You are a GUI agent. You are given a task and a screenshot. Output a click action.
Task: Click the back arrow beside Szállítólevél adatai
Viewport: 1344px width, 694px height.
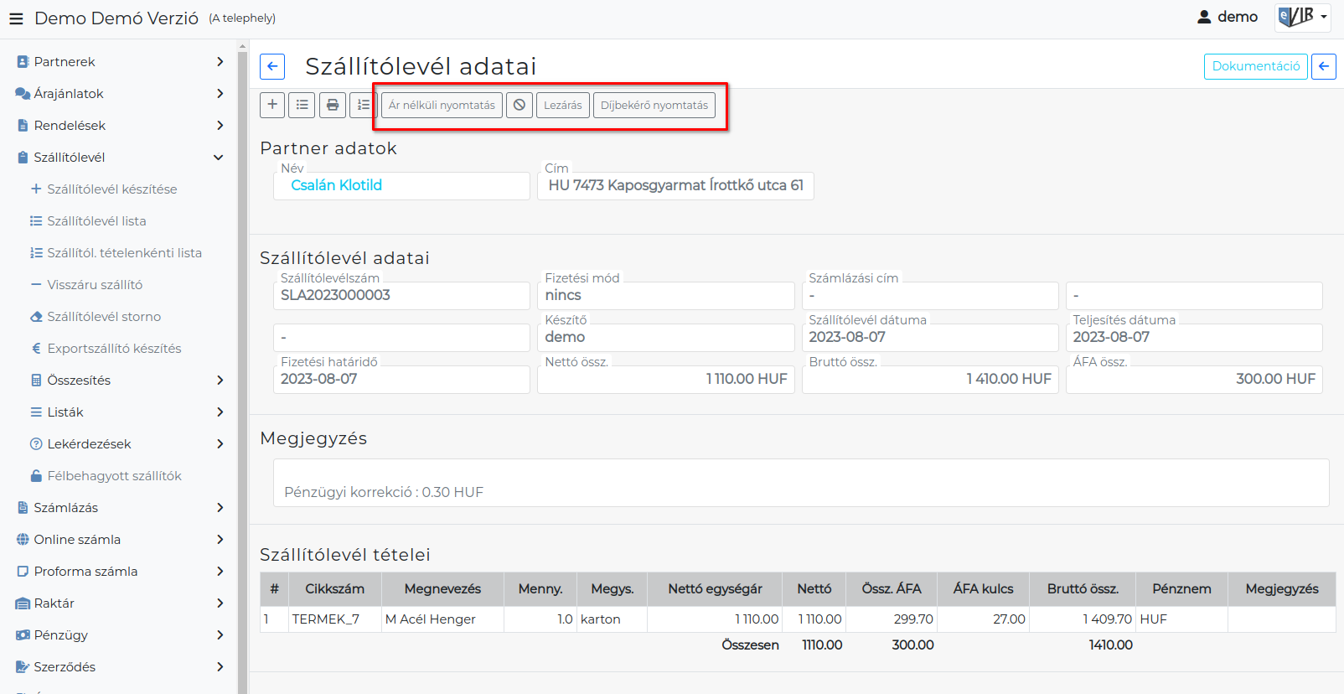272,66
